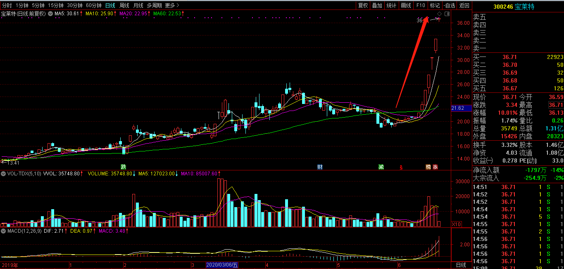Viewport: 564px width, 269px height.
Task: Click the 2020/03/06 date marker on timeline
Action: pos(222,265)
